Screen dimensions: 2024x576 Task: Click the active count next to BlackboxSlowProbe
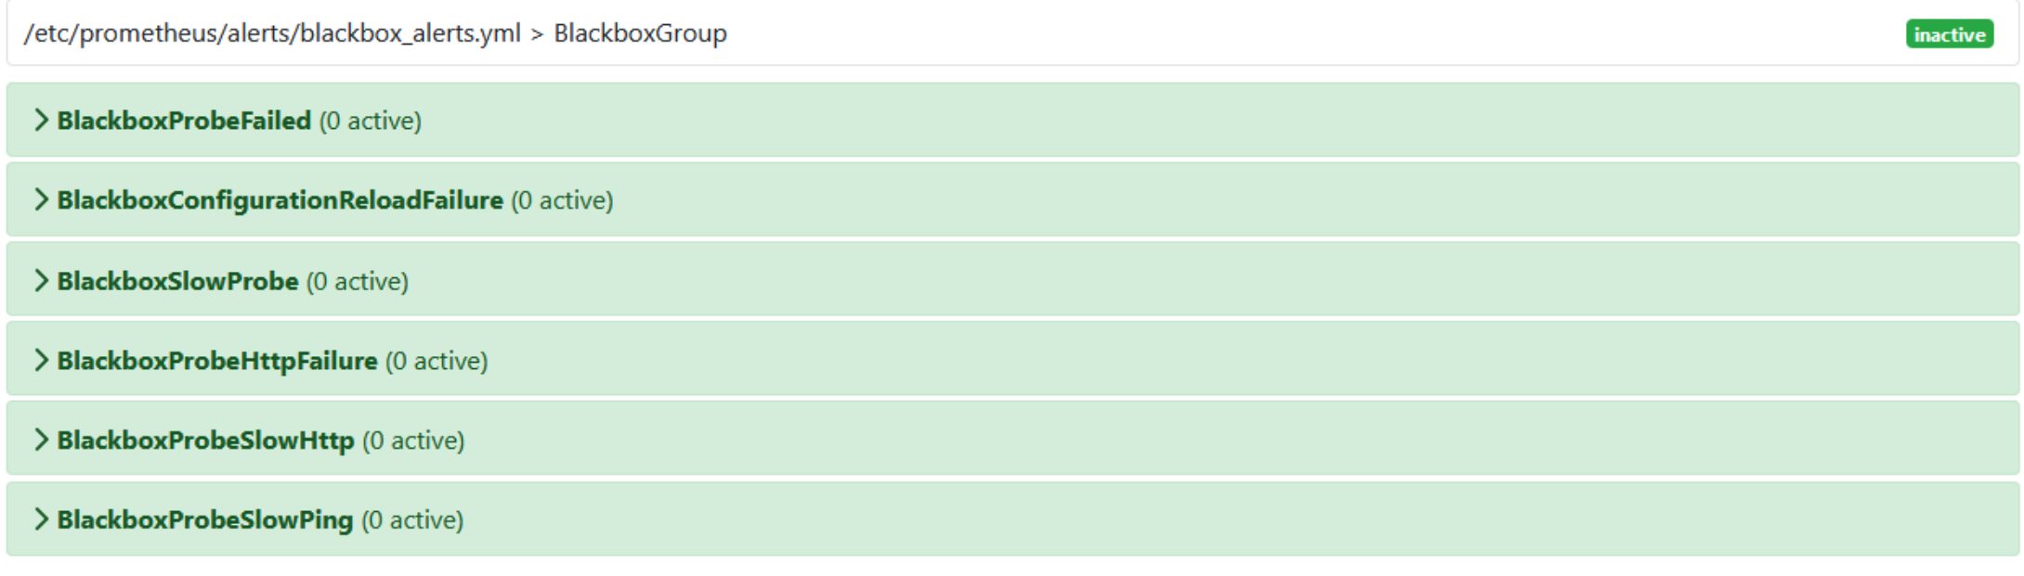[358, 282]
